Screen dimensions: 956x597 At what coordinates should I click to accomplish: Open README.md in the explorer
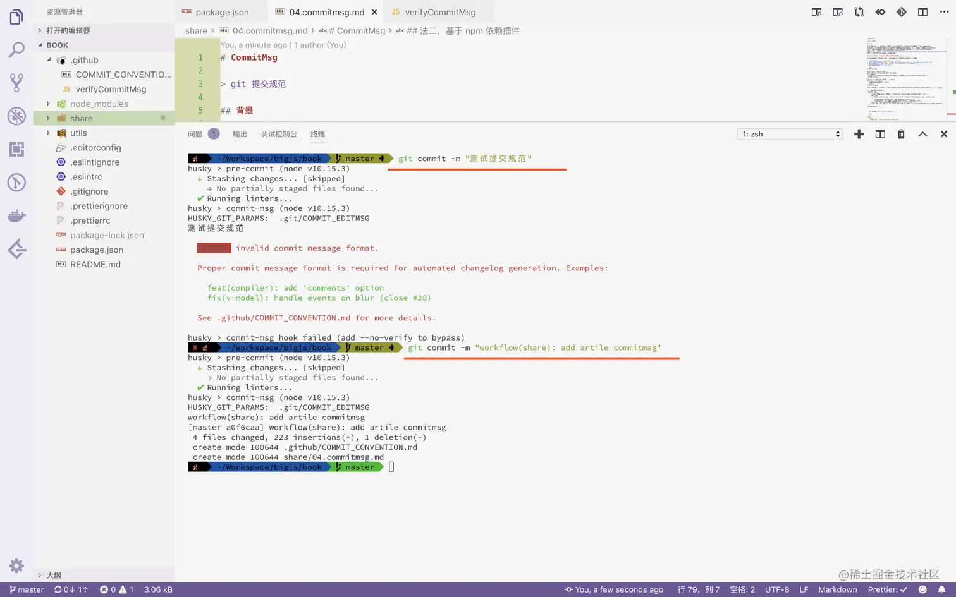(x=95, y=264)
